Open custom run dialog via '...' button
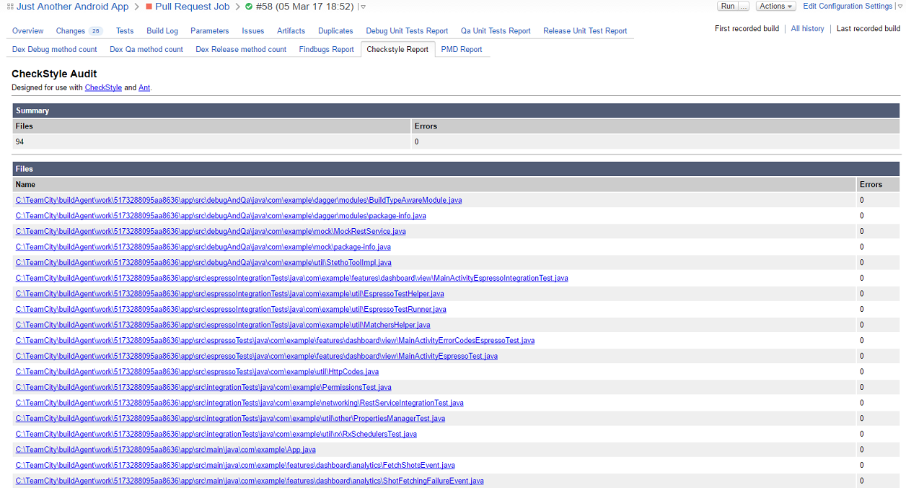 coord(744,6)
